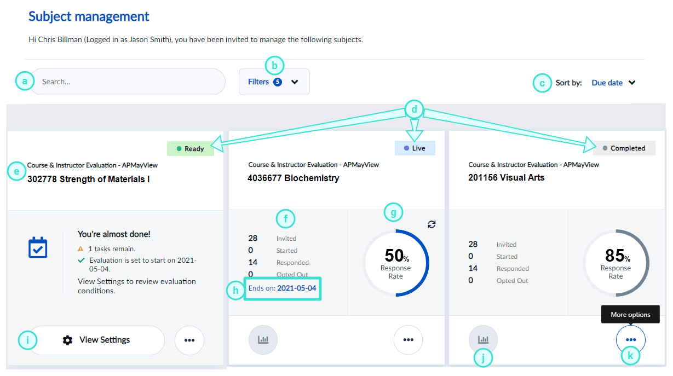Click the calendar check icon on Strength of Materials
The width and height of the screenshot is (673, 376).
coord(38,247)
